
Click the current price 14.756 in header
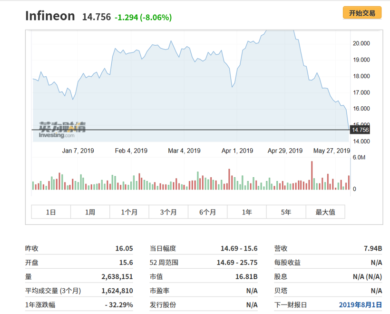pyautogui.click(x=97, y=17)
